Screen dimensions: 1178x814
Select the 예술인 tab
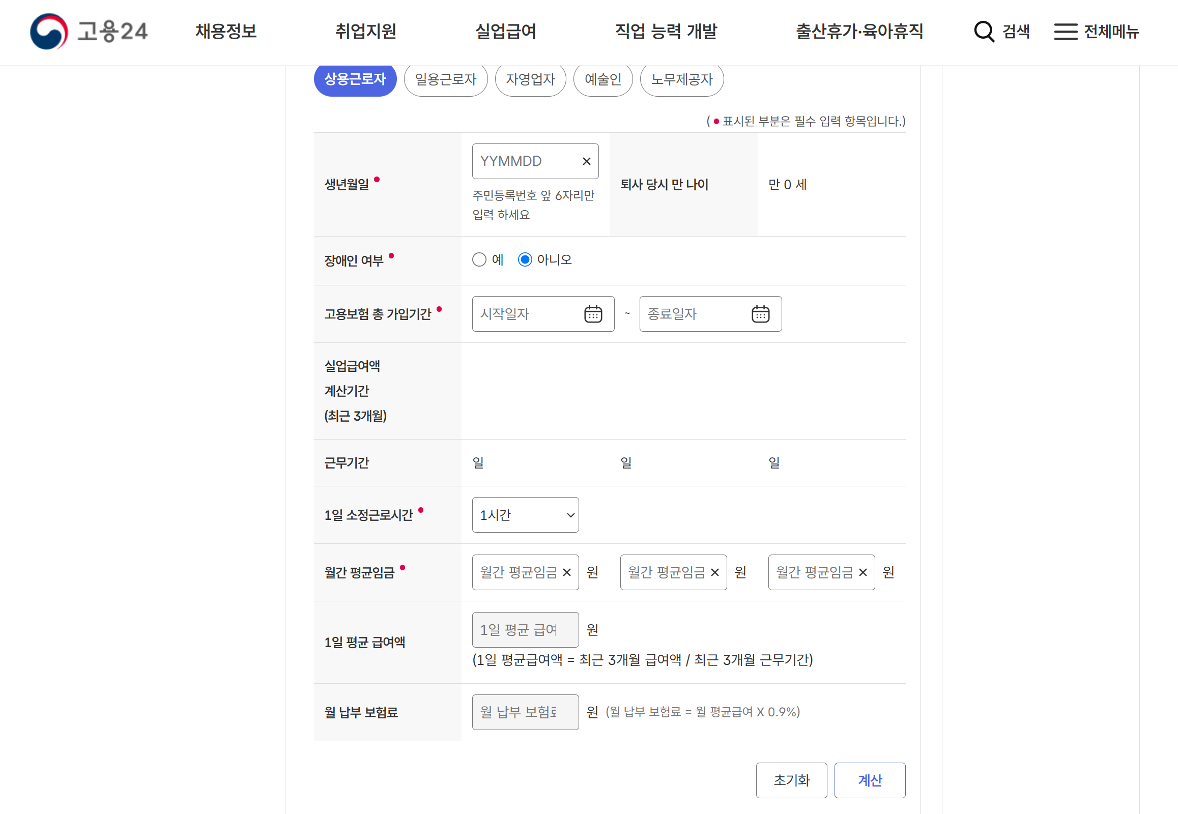(602, 79)
